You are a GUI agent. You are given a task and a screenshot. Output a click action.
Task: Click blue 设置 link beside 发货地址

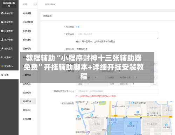(77, 27)
